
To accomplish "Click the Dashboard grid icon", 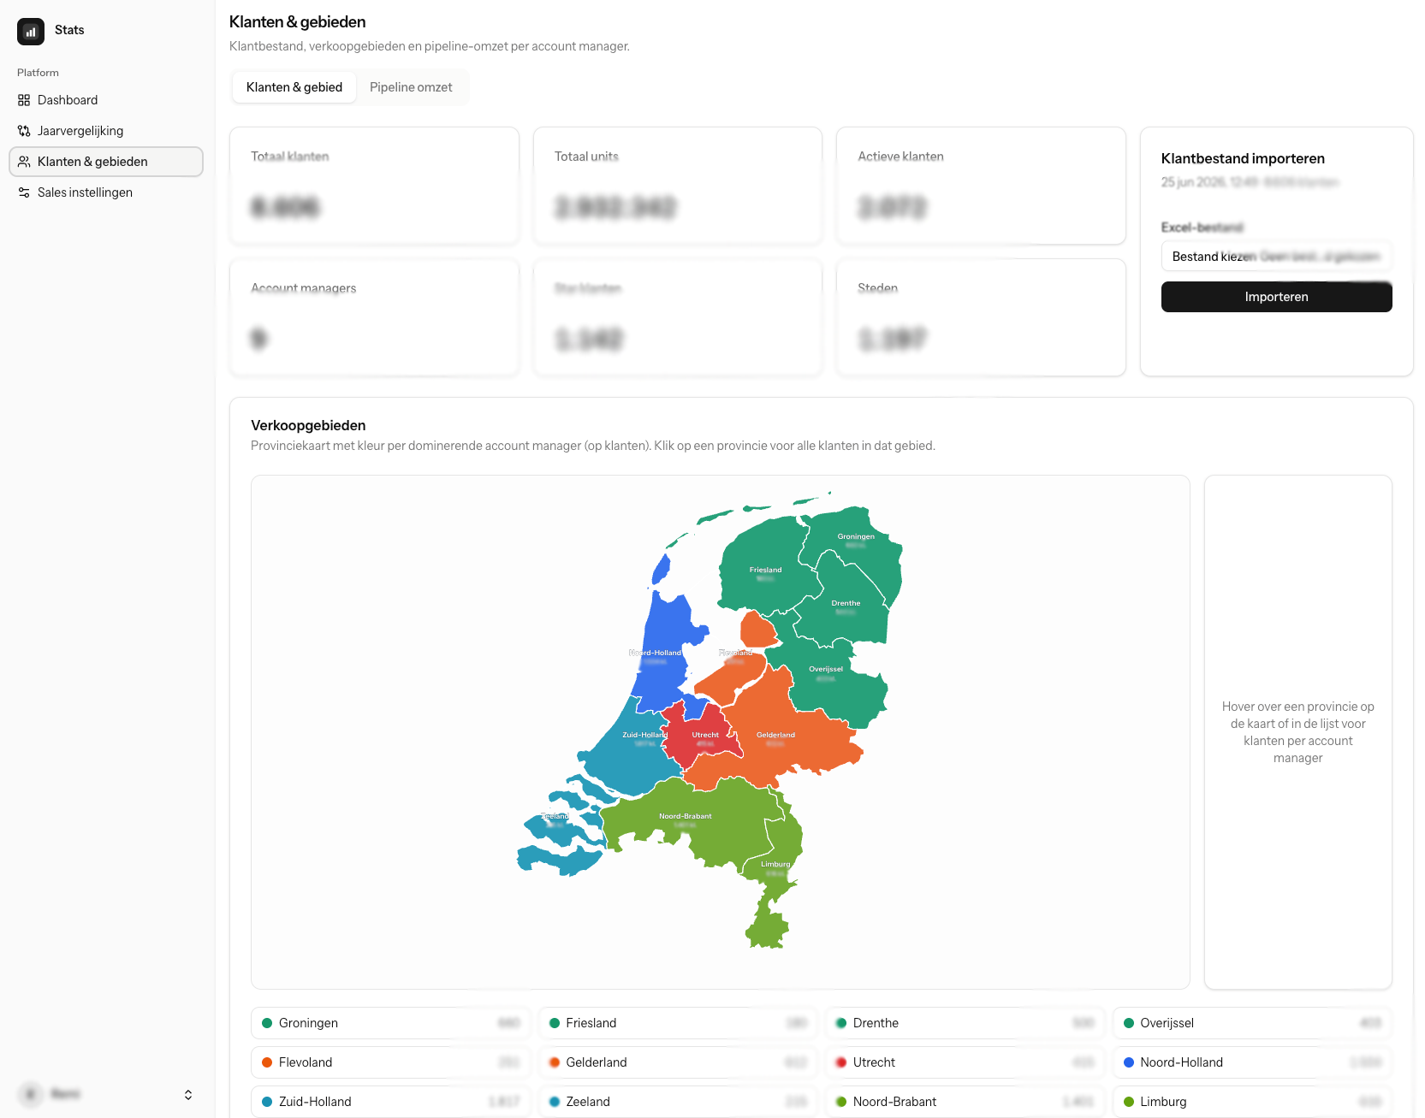I will [x=24, y=100].
